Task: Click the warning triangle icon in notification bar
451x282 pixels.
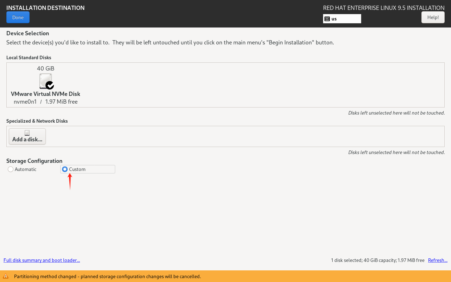Action: click(6, 276)
